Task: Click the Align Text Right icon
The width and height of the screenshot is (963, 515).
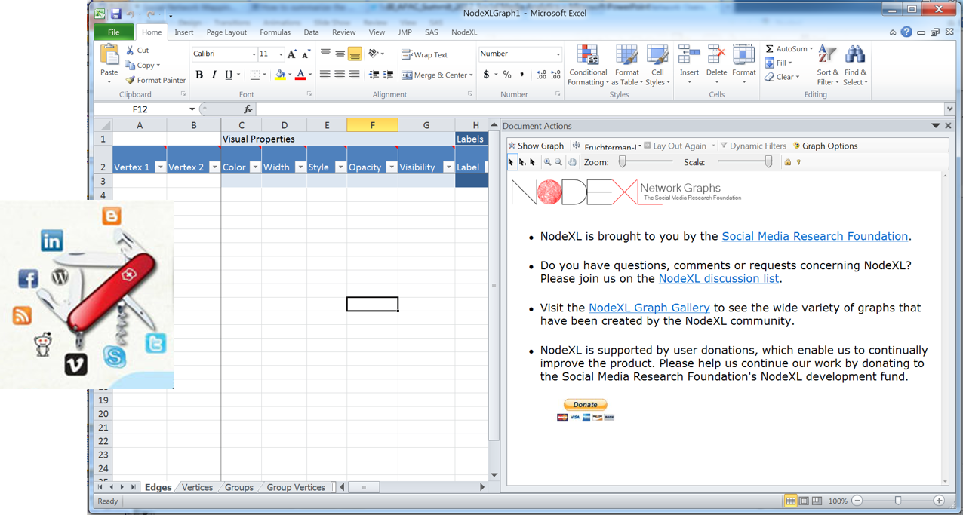Action: (355, 75)
